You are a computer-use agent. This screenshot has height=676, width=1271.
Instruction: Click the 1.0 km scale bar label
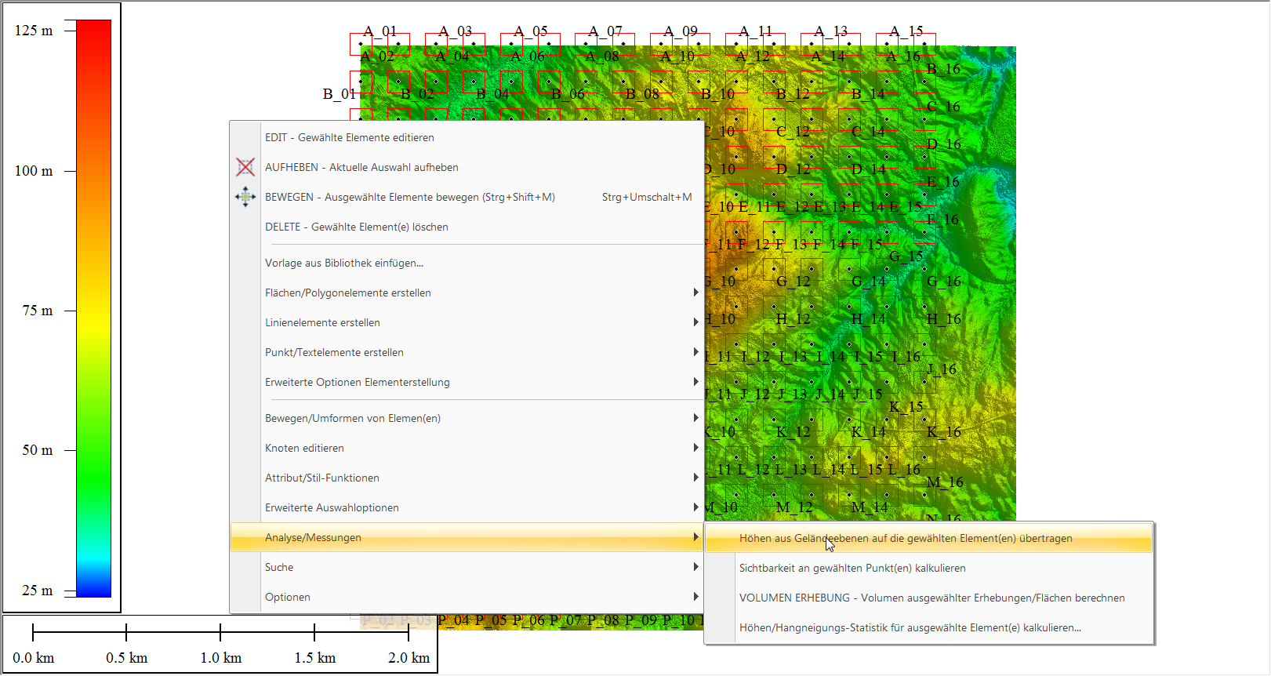pyautogui.click(x=221, y=658)
